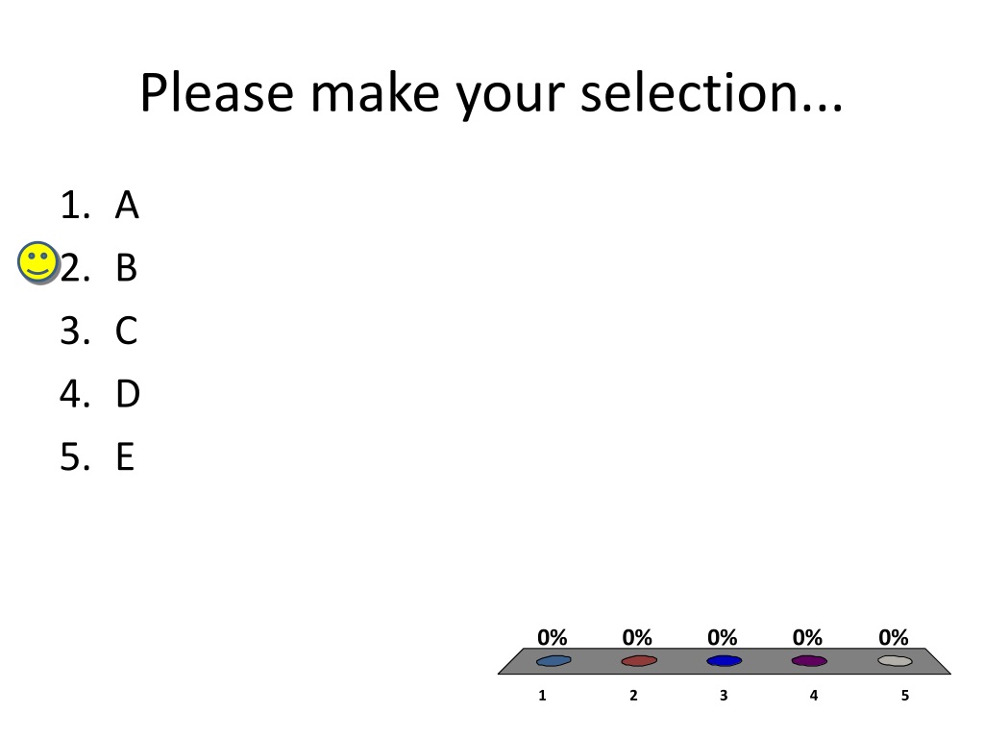Select answer option E
This screenshot has height=738, width=984.
click(x=97, y=456)
